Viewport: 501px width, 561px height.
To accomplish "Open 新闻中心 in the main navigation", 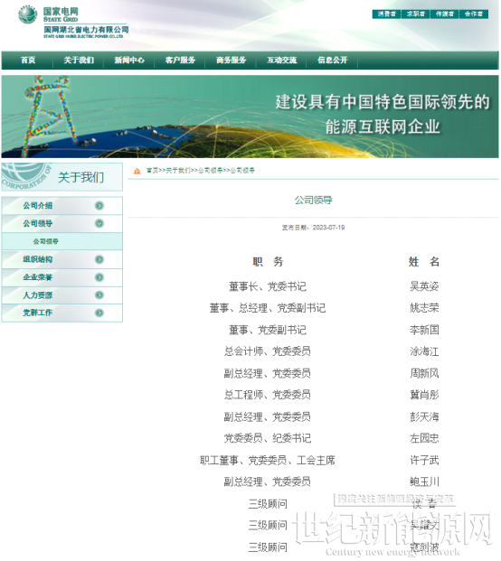I will coord(129,61).
